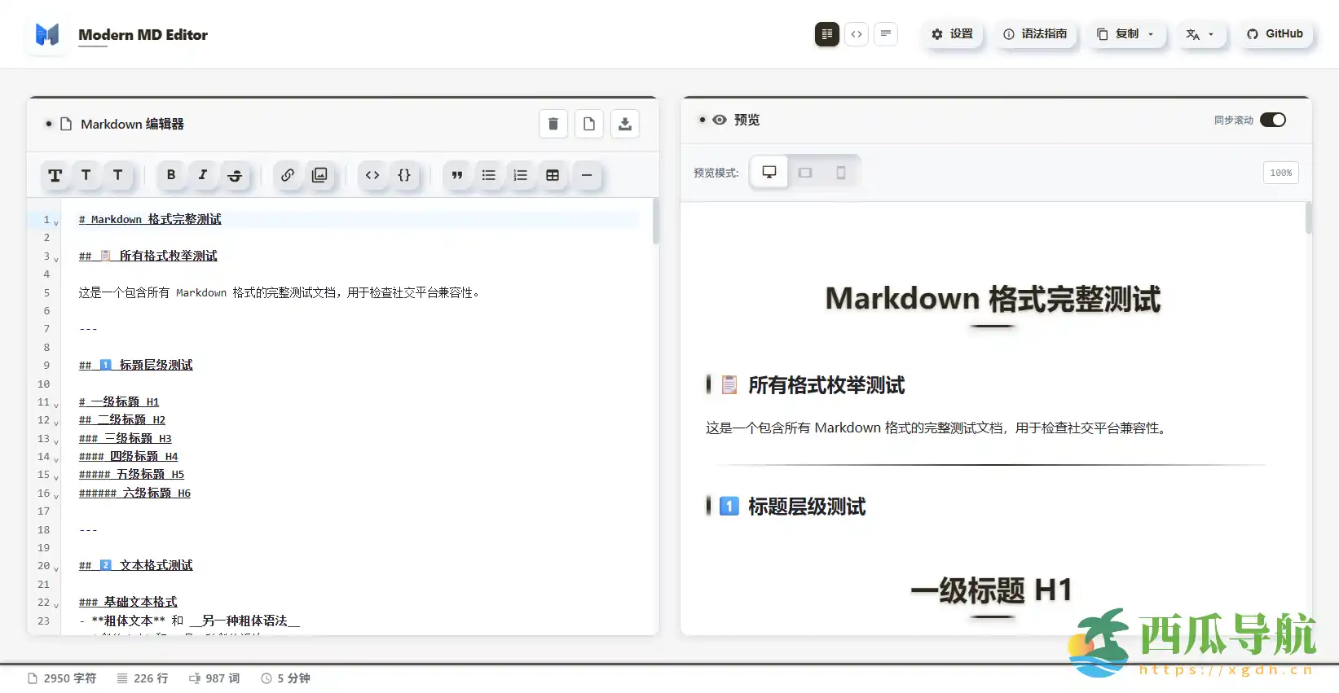Image resolution: width=1339 pixels, height=693 pixels.
Task: Insert a table with the table icon
Action: (x=553, y=175)
